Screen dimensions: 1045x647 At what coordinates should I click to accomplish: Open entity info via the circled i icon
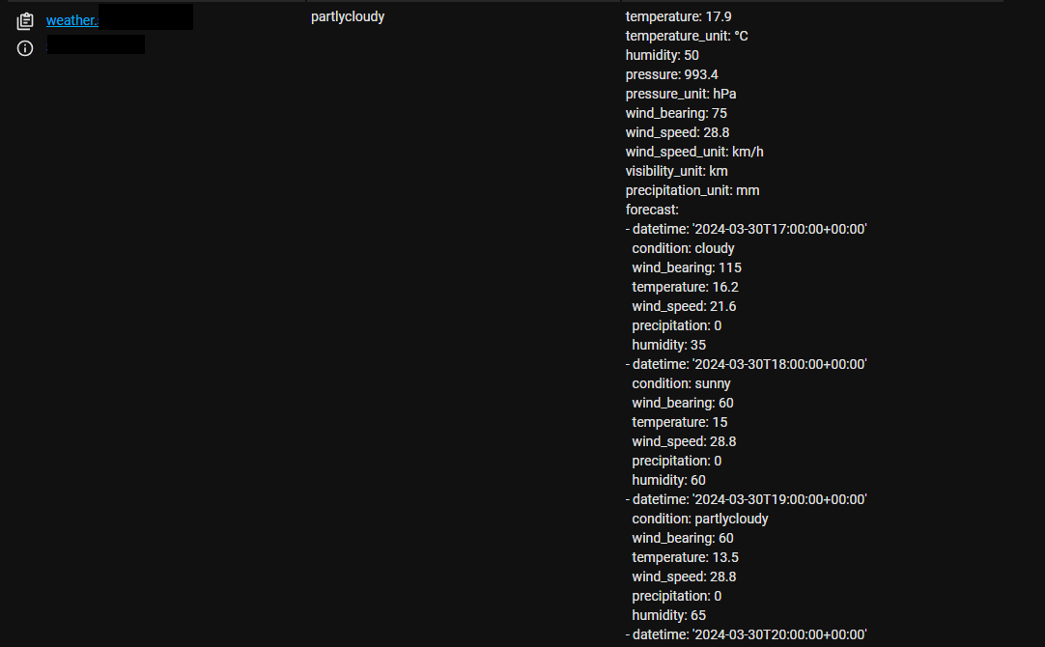point(25,48)
